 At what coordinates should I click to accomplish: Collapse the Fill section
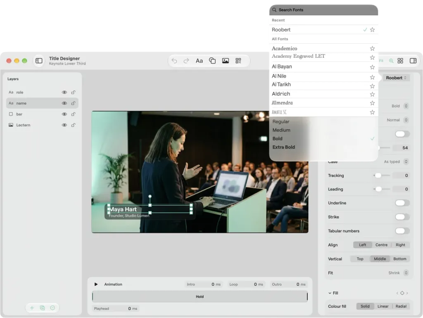pos(330,293)
